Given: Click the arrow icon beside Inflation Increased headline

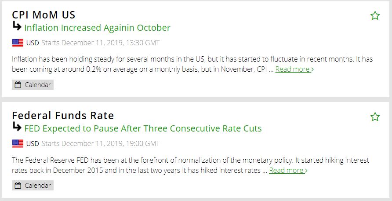Looking at the screenshot, I should tap(17, 26).
